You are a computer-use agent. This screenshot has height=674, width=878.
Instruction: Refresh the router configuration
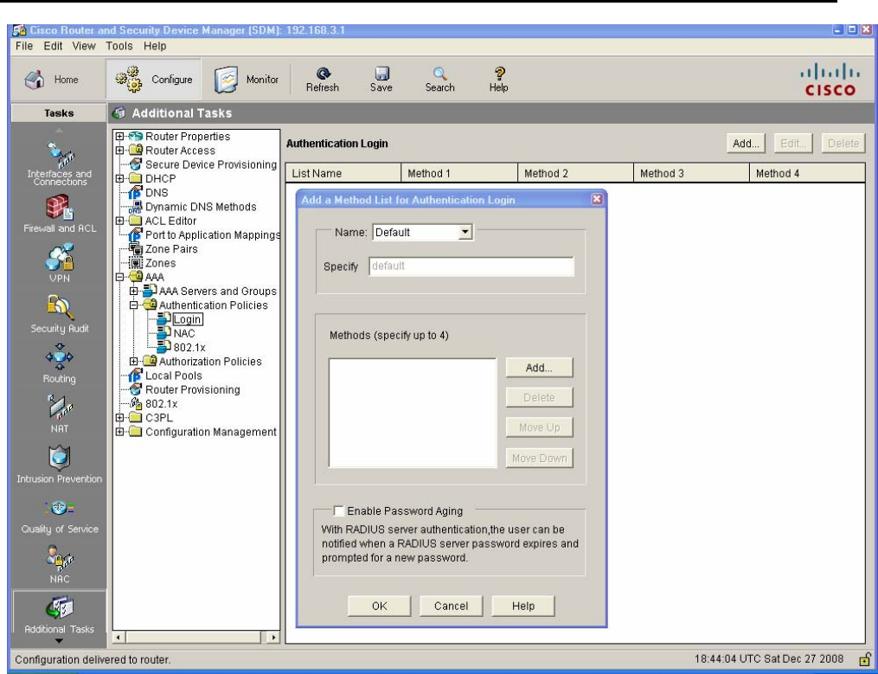pyautogui.click(x=322, y=80)
